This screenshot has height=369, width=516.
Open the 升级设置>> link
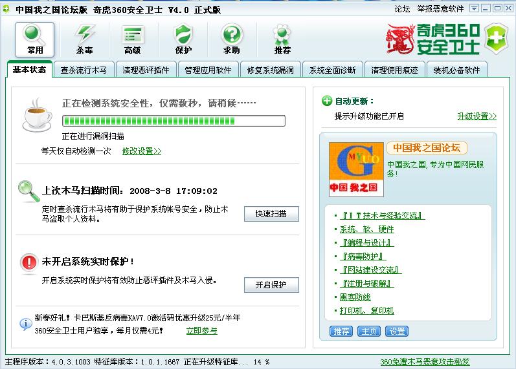tap(477, 116)
